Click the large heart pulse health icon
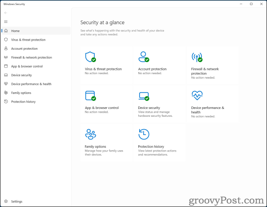Screen dimensions: 267x207 pyautogui.click(x=197, y=95)
